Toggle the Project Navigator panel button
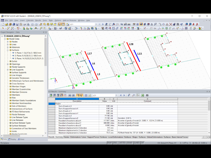This screenshot has width=211, height=158. click(x=59, y=24)
